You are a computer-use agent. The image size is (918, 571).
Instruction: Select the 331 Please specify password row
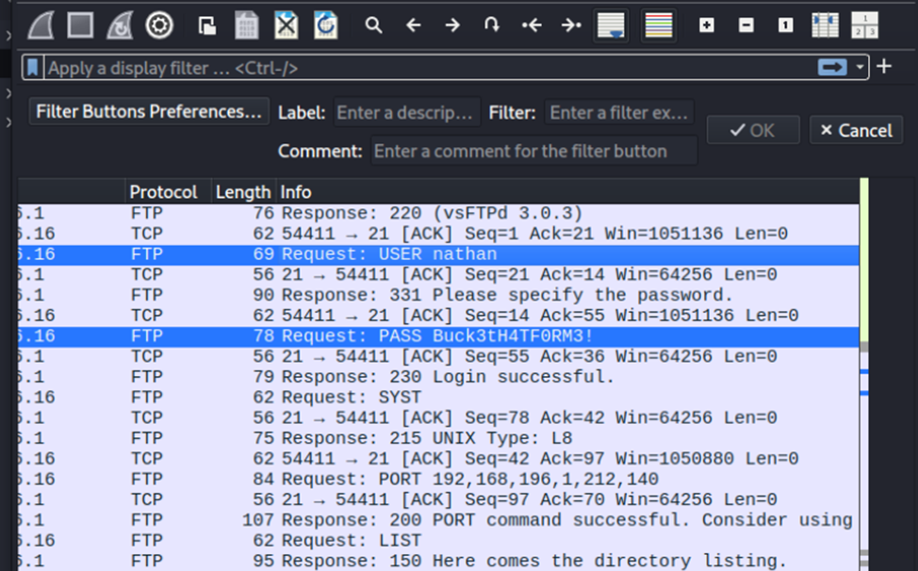pyautogui.click(x=438, y=296)
